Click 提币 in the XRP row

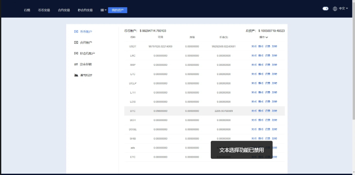point(261,65)
